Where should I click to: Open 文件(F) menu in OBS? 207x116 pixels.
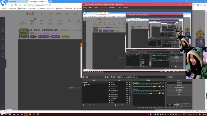tap(85, 7)
